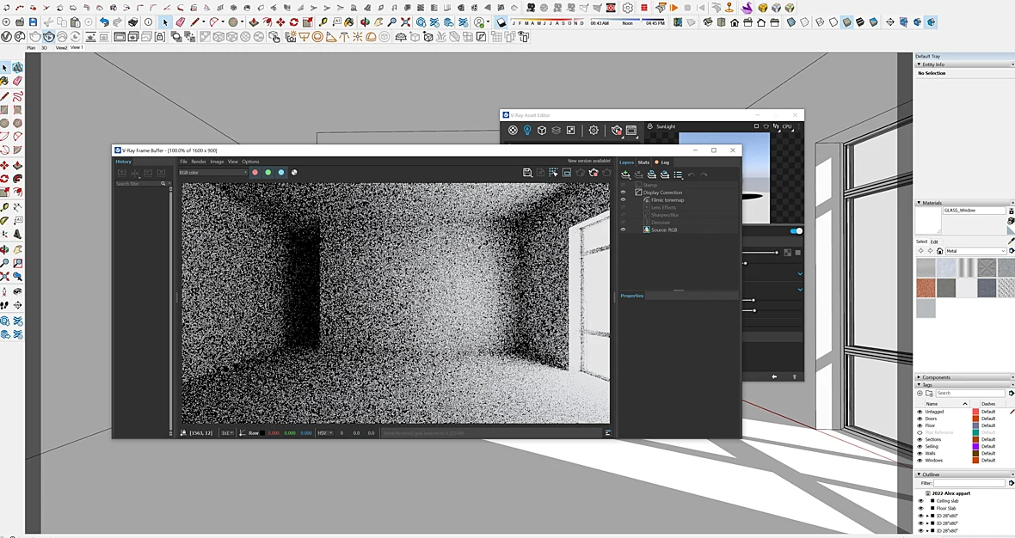The image size is (1015, 538).
Task: Save current channel icon in Frame Buffer
Action: (x=527, y=173)
